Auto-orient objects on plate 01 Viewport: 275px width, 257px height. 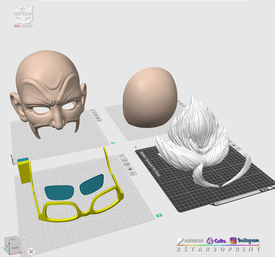click(x=94, y=113)
